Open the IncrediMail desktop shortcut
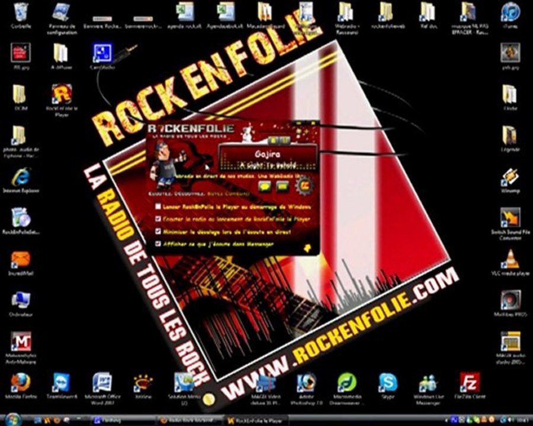 click(x=21, y=263)
